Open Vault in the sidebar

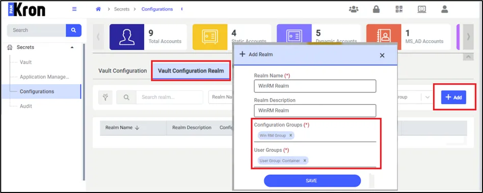26,62
